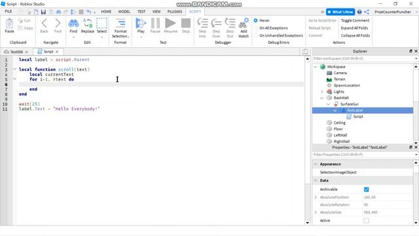Screen dimensions: 419x236
Task: Click the code editor scroll down arrow
Action: pyautogui.click(x=307, y=223)
